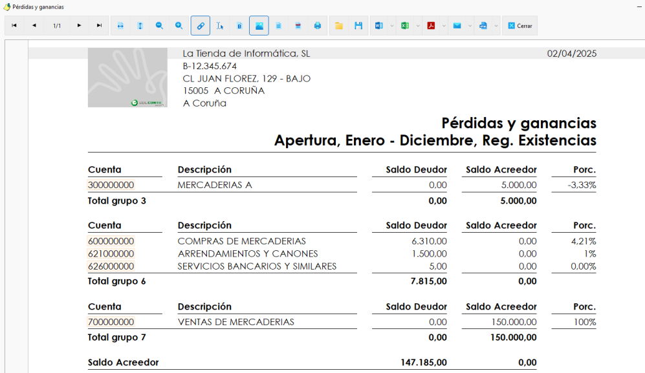Send the report by email
The width and height of the screenshot is (645, 373).
coord(457,25)
